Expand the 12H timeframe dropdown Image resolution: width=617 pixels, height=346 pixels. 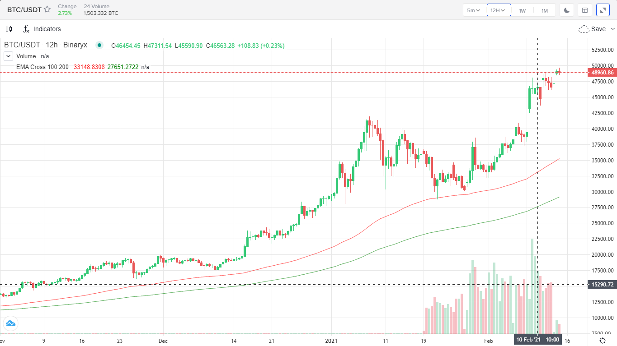[x=498, y=10]
